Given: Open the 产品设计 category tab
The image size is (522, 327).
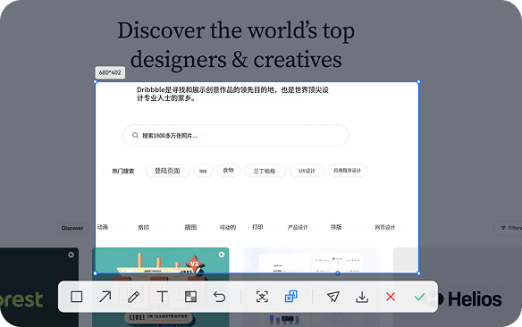Looking at the screenshot, I should point(298,227).
